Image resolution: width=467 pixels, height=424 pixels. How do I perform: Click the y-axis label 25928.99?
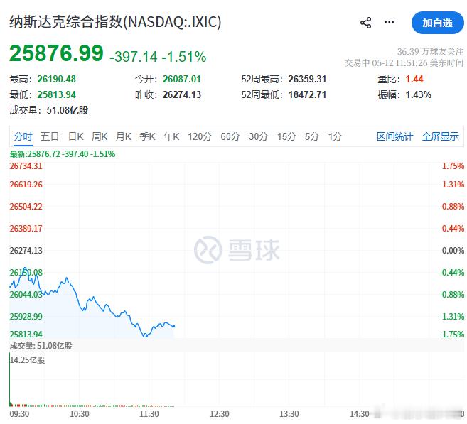click(26, 317)
